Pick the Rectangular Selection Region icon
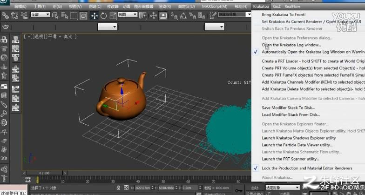The width and height of the screenshot is (365, 195). click(74, 16)
